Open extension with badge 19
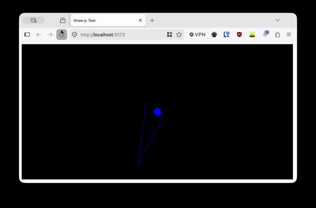Viewport: 316px width, 208px height. 266,34
